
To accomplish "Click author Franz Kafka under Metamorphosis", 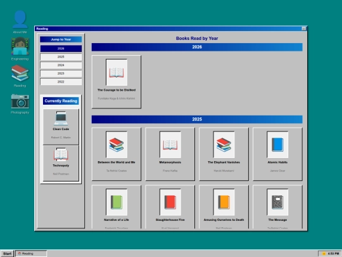I will coord(170,171).
